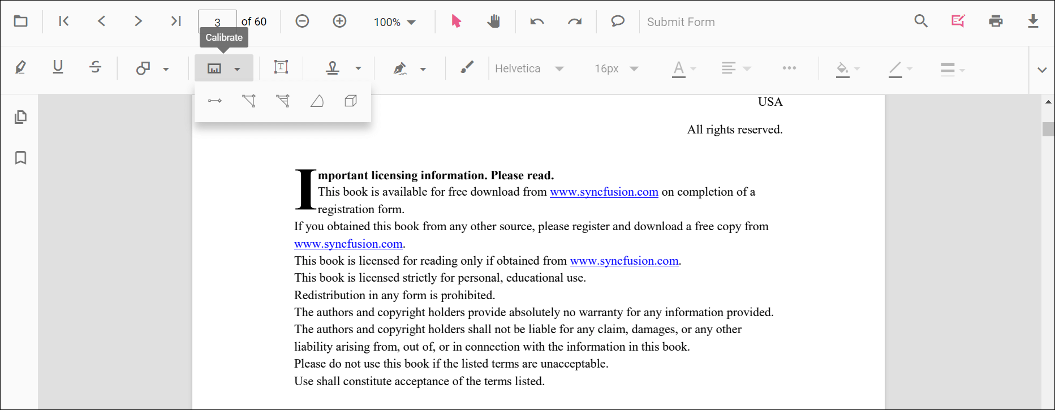1055x410 pixels.
Task: Add a free text annotation
Action: (x=281, y=68)
